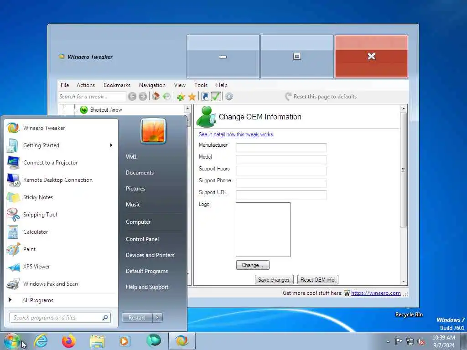Viewport: 467px width, 350px height.
Task: Open Connect to a Projector
Action: click(x=61, y=163)
